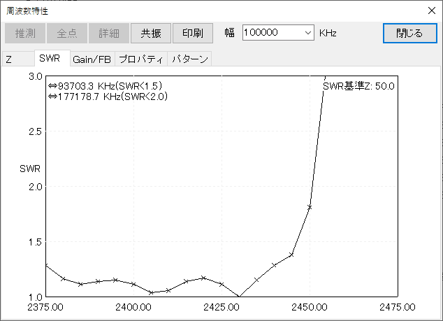Click the SWR<1.5 bandwidth readout text

point(105,86)
